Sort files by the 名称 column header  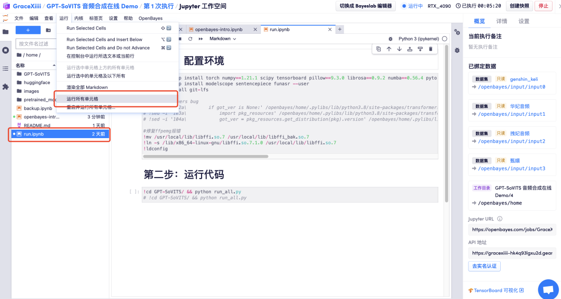click(x=35, y=65)
